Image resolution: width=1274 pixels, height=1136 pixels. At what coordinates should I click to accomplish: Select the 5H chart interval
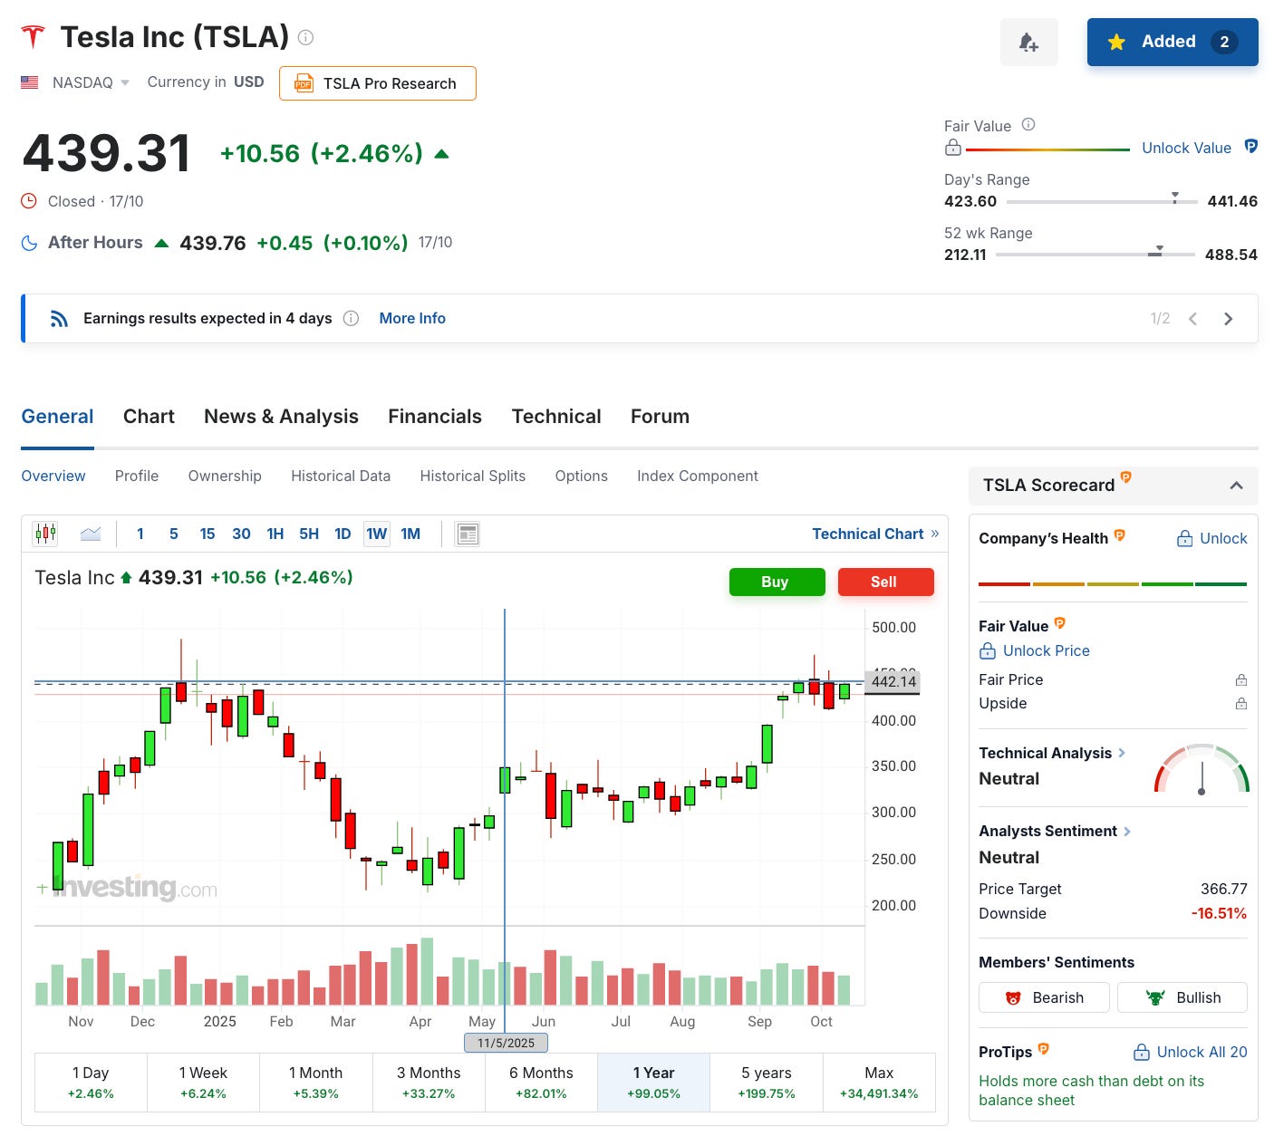(x=309, y=534)
